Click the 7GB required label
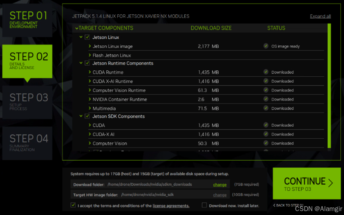 tap(247, 184)
